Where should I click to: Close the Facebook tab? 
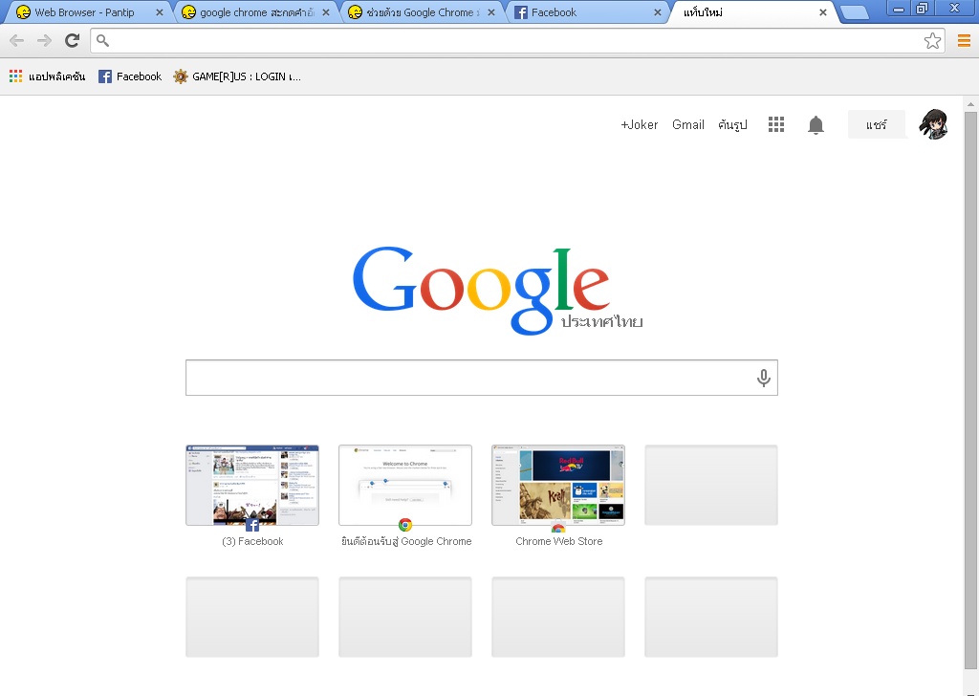(657, 12)
